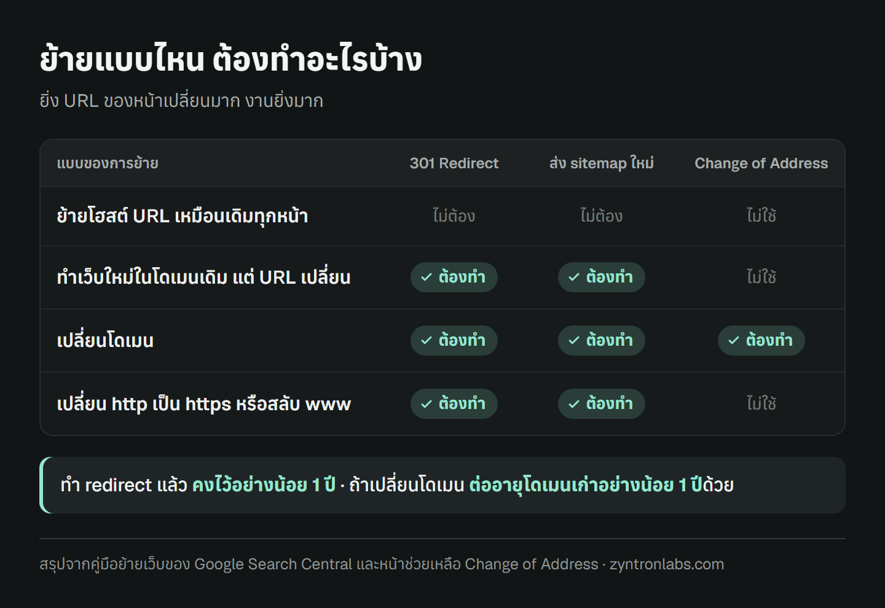Select the 301 Redirect column header
Screen dimensions: 885x608
pos(454,163)
